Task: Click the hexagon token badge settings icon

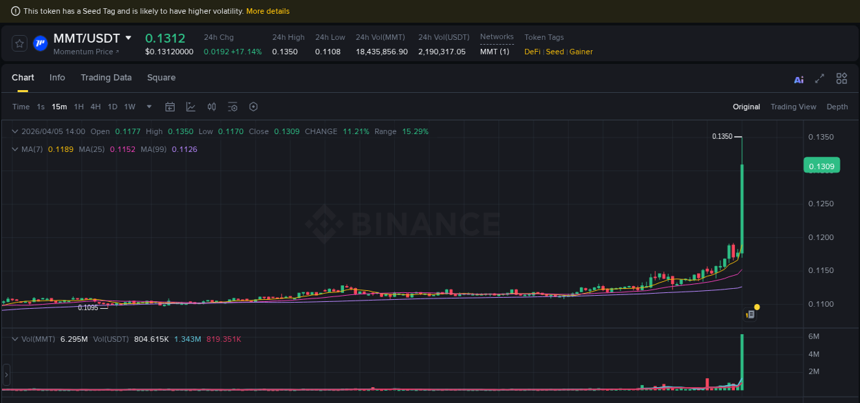Action: (253, 107)
